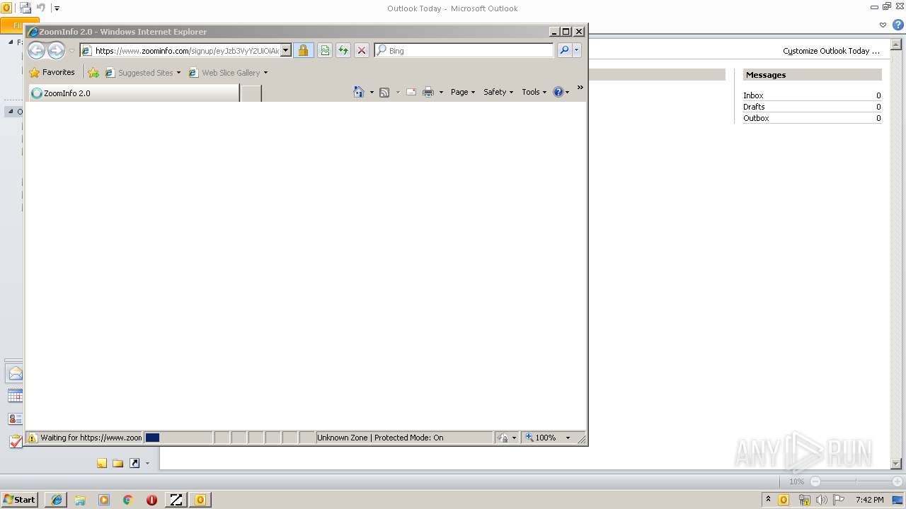Open Inbox in Outlook Messages
906x509 pixels.
click(x=753, y=95)
